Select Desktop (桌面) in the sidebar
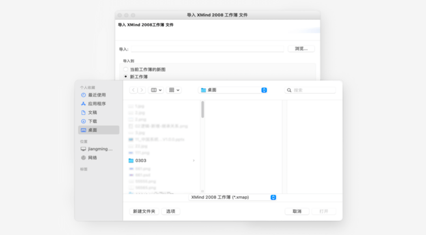The height and width of the screenshot is (235, 426). (x=98, y=130)
